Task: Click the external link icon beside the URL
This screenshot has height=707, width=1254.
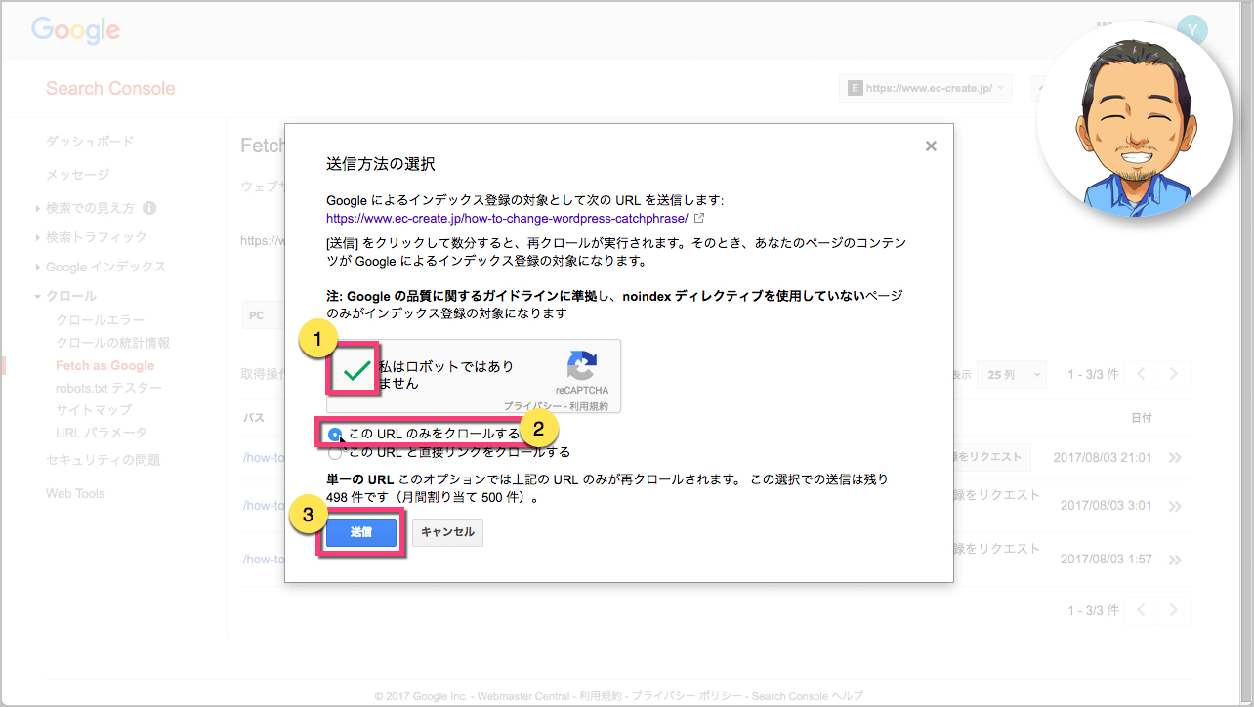Action: pos(699,218)
